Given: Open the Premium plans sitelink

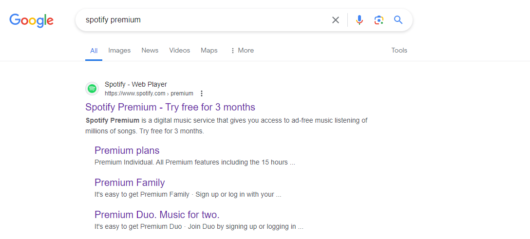Looking at the screenshot, I should (x=127, y=150).
